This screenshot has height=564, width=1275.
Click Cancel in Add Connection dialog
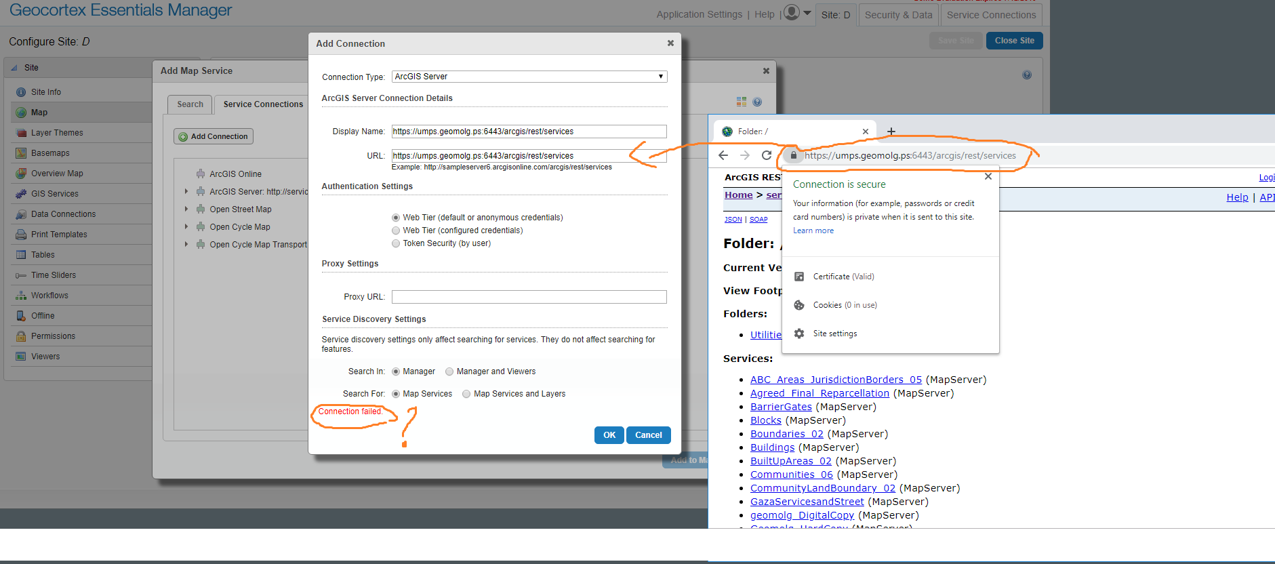click(649, 435)
